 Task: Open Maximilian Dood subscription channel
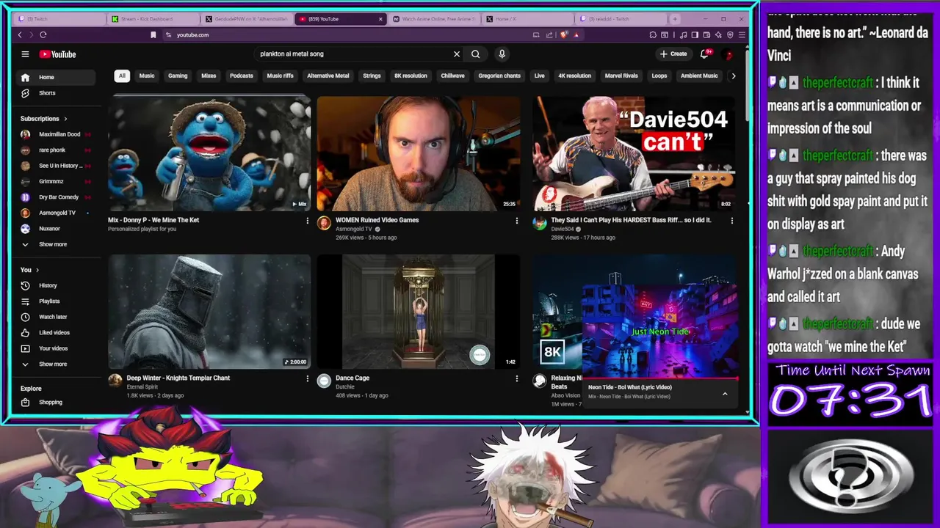pos(57,135)
